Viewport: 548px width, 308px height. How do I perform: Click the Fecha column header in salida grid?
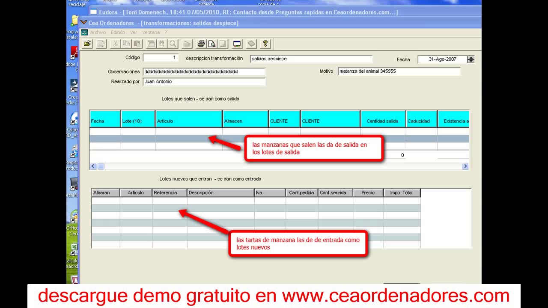[105, 119]
